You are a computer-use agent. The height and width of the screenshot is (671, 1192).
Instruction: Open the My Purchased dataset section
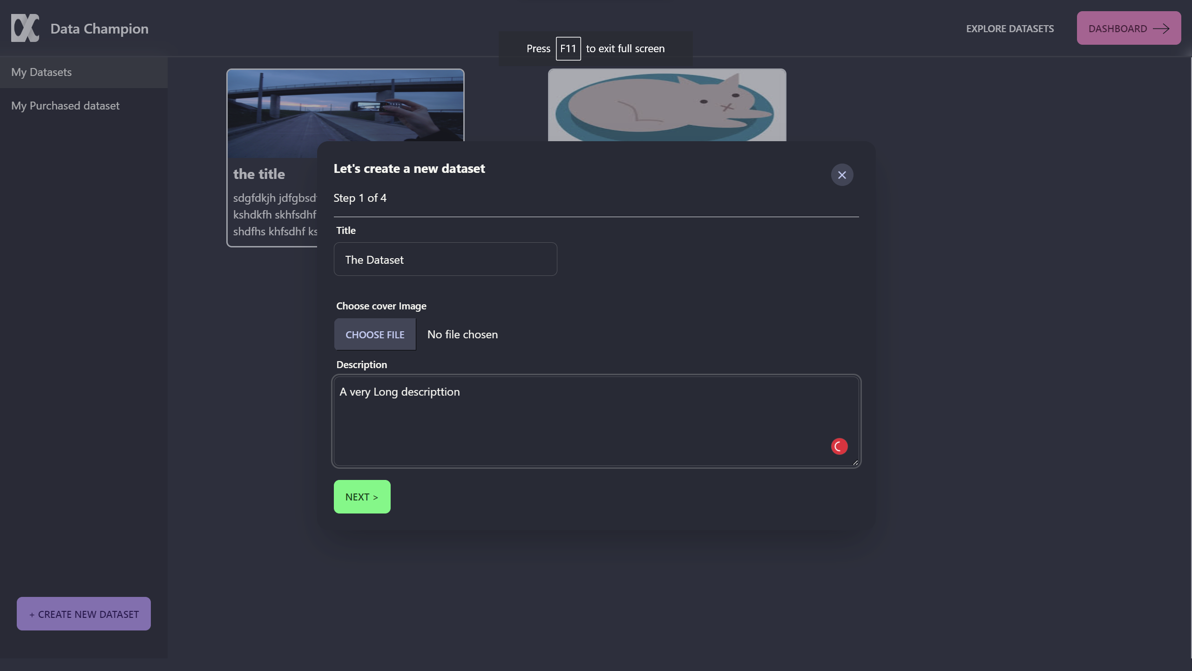tap(65, 106)
